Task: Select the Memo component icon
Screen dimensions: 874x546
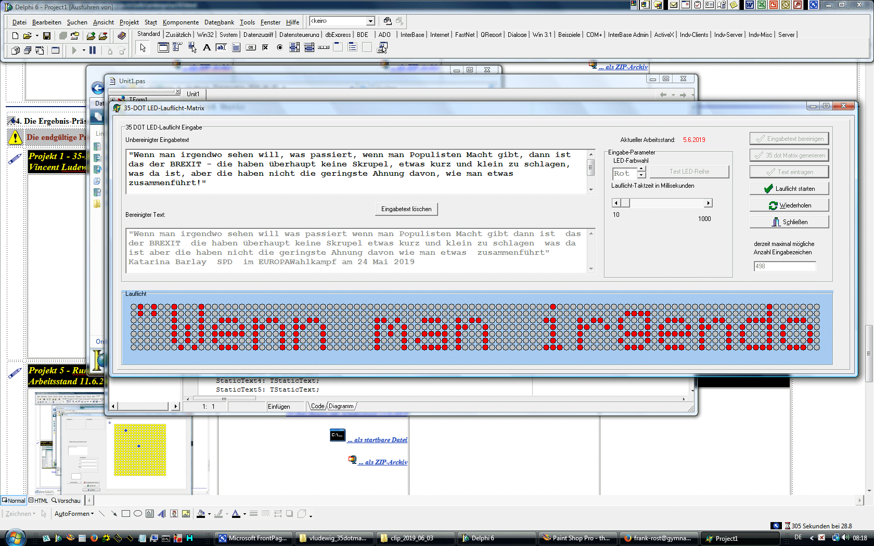Action: click(236, 48)
